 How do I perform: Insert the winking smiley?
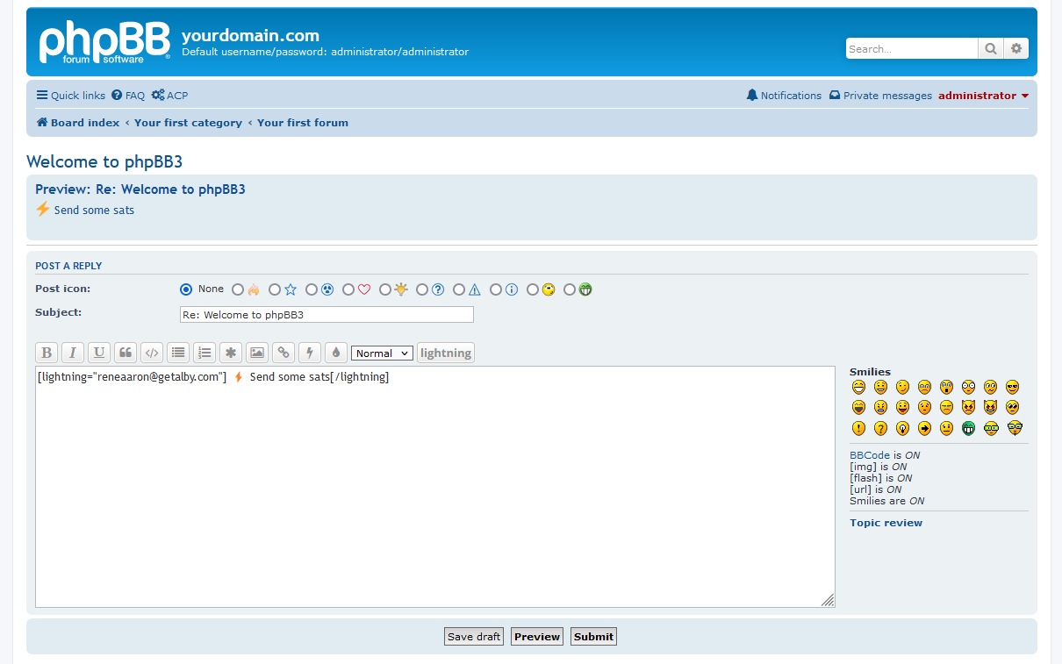coord(902,387)
